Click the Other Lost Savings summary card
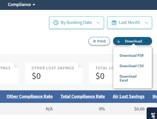157x119 pixels. point(54,73)
